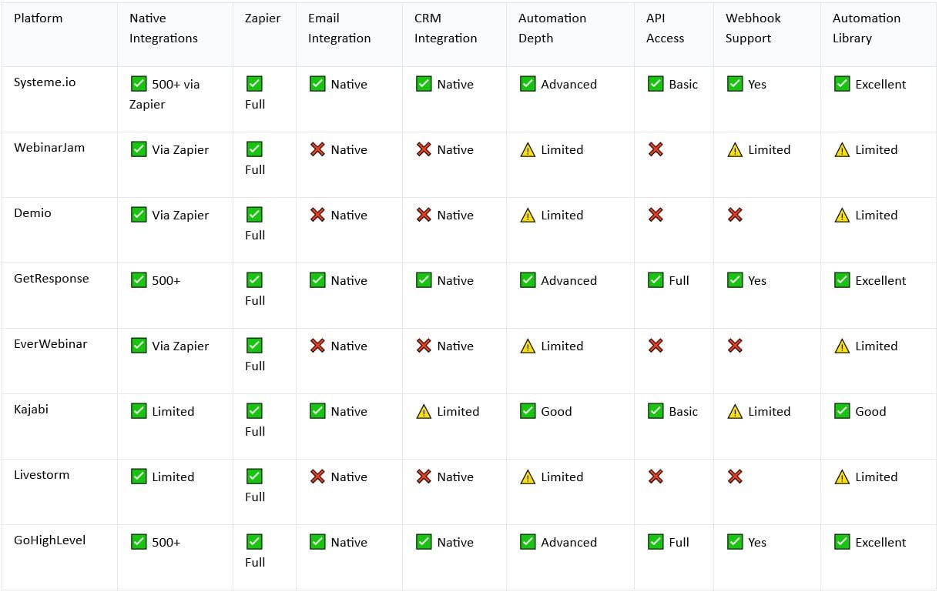Click the red X in WebinarJam's API Access cell
Screen dimensions: 939x592
pyautogui.click(x=656, y=149)
